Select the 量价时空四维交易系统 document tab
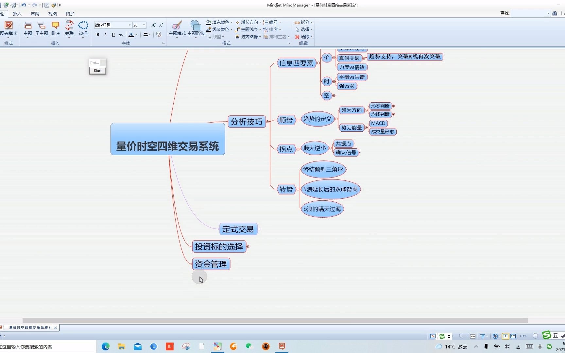 (29, 328)
